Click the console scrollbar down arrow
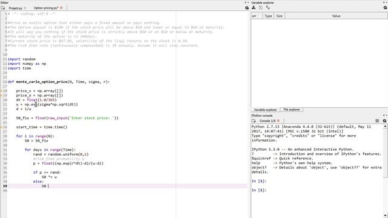This screenshot has width=388, height=218. click(386, 216)
